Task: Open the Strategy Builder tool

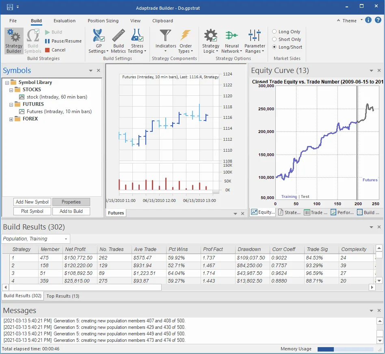Action: click(14, 41)
